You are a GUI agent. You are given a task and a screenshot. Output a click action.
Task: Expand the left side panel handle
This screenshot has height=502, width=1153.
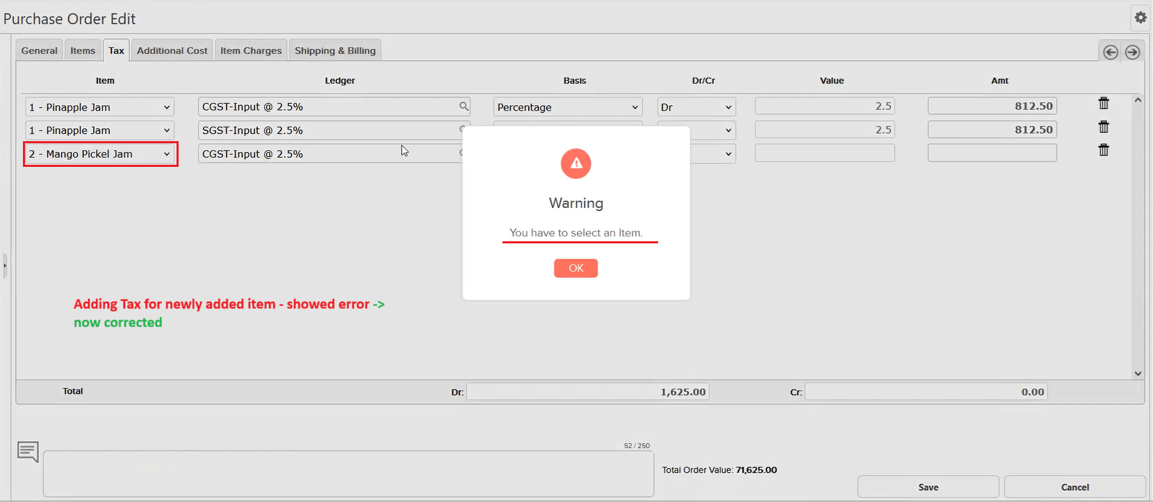pyautogui.click(x=5, y=265)
